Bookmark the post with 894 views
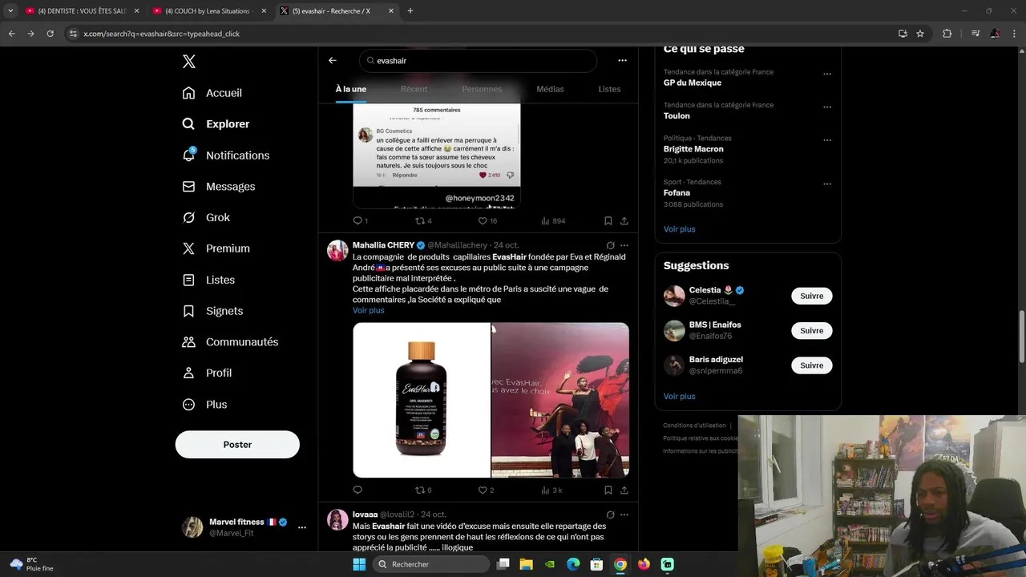The image size is (1026, 577). (x=608, y=220)
